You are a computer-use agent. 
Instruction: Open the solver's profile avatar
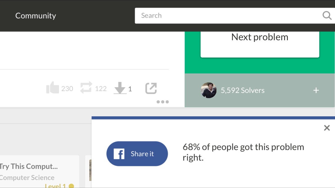pos(208,90)
